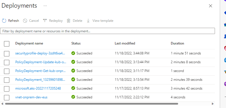
Task: Click the Status column header
Action: (x=76, y=43)
